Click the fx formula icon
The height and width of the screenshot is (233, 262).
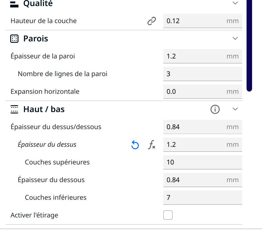[x=151, y=145]
